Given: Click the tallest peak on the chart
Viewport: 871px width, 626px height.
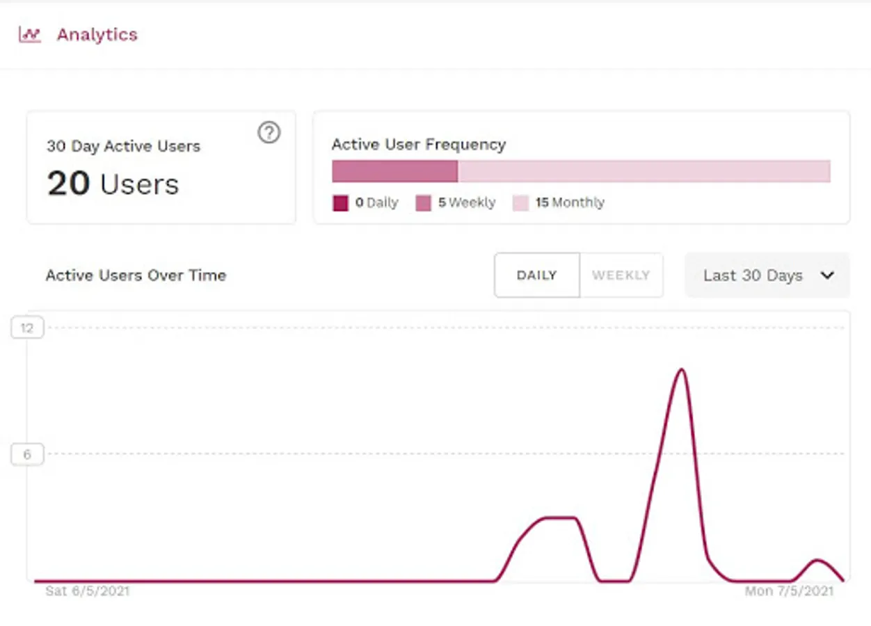Looking at the screenshot, I should 681,370.
